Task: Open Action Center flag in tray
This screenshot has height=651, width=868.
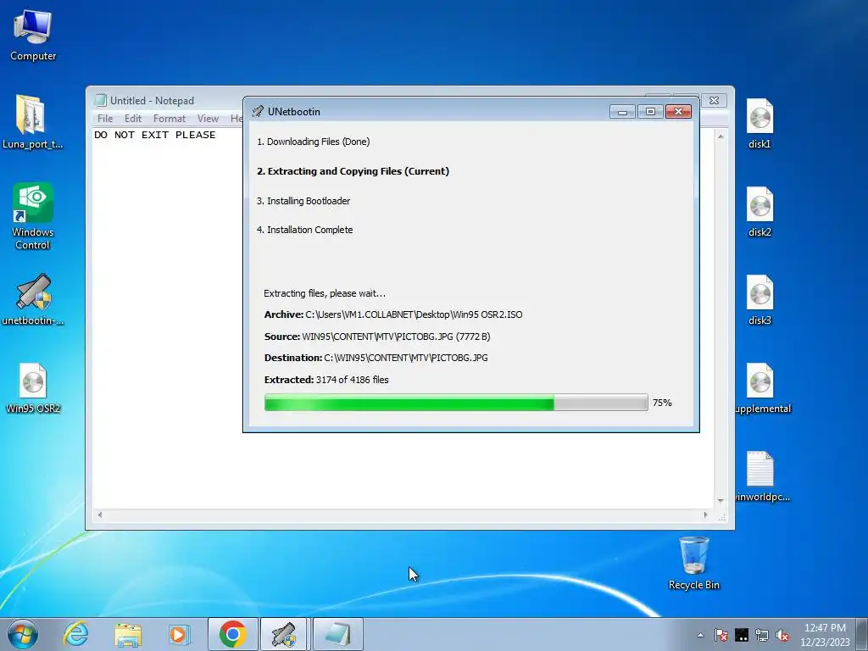Action: click(721, 635)
